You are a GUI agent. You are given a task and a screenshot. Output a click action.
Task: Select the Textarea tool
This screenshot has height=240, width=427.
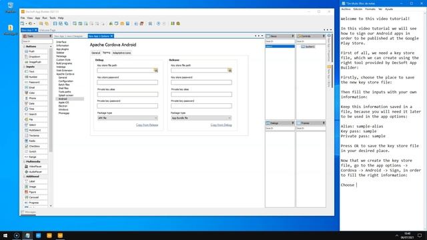point(35,135)
